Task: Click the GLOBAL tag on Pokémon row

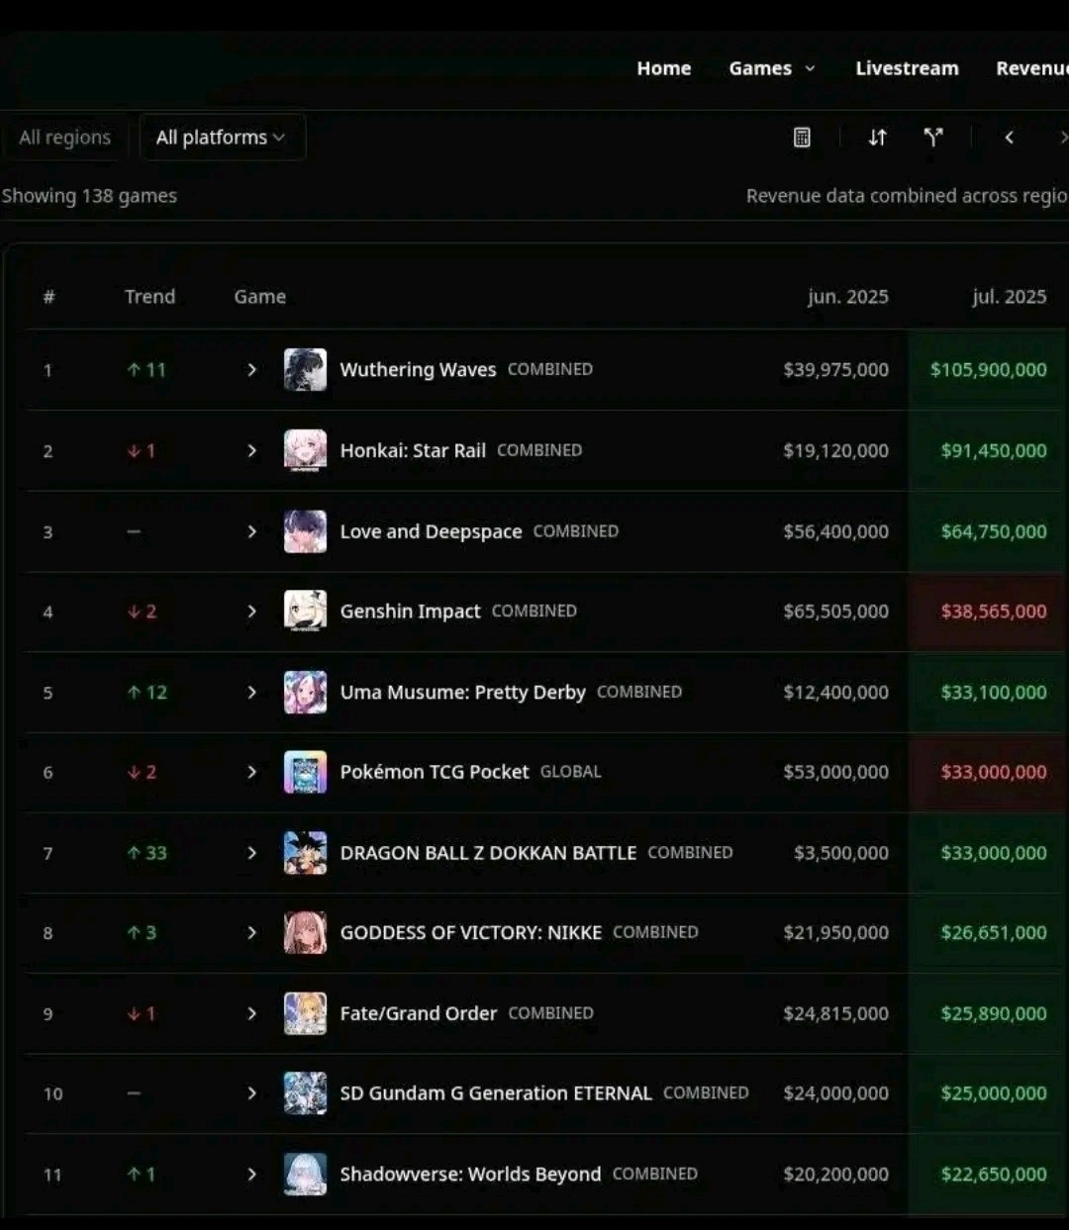Action: pos(570,772)
